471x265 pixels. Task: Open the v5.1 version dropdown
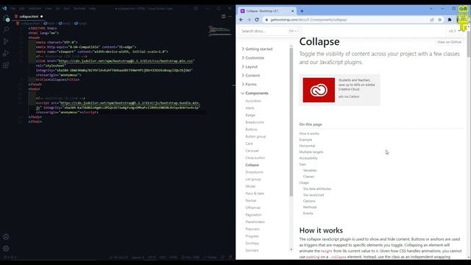tap(454, 31)
